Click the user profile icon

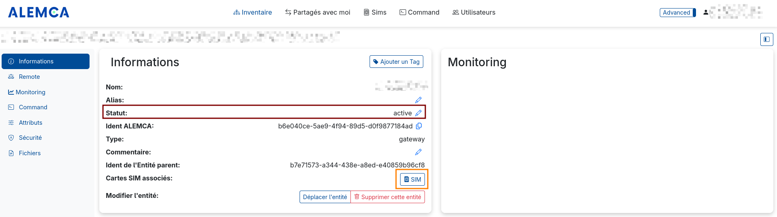click(706, 13)
